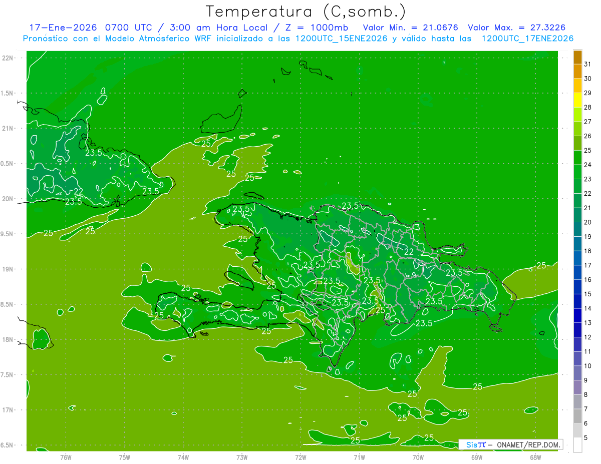
Task: Click the purple swatch near label 9
Action: pyautogui.click(x=577, y=387)
